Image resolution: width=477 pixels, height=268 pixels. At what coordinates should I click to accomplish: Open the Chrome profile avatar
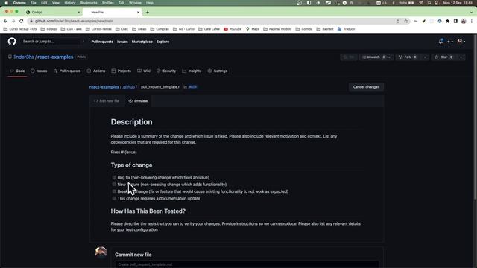464,21
